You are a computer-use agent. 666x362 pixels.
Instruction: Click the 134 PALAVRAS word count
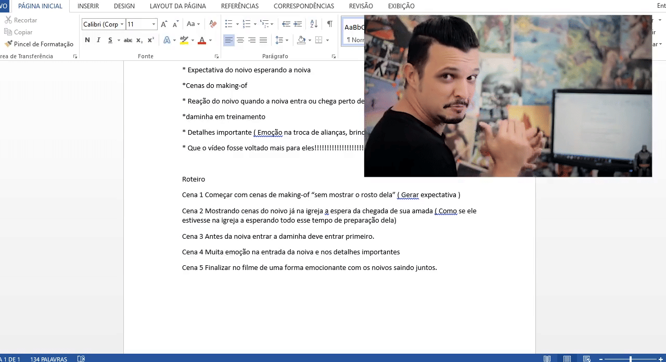pos(48,359)
